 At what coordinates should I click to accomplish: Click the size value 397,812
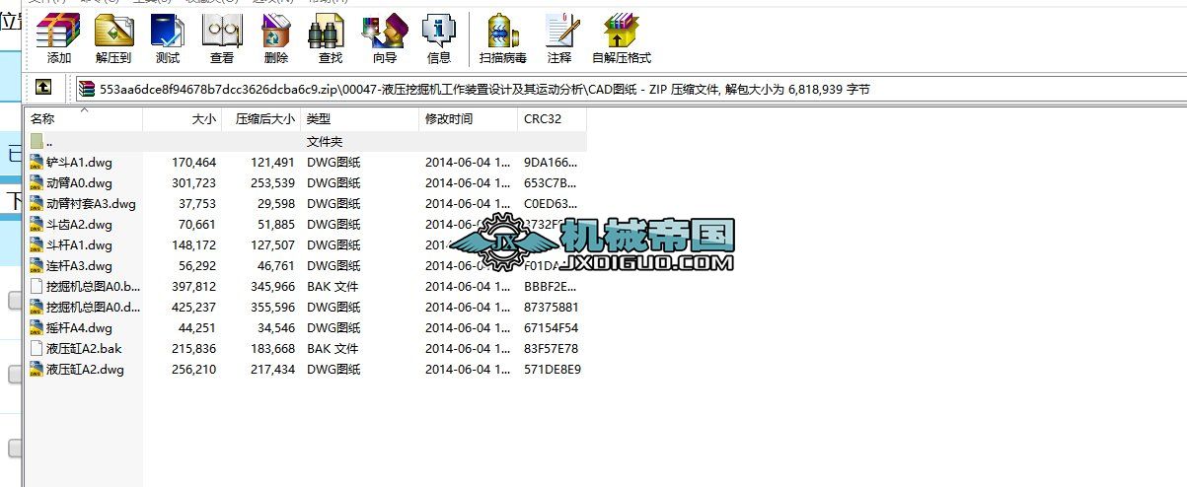pyautogui.click(x=193, y=287)
